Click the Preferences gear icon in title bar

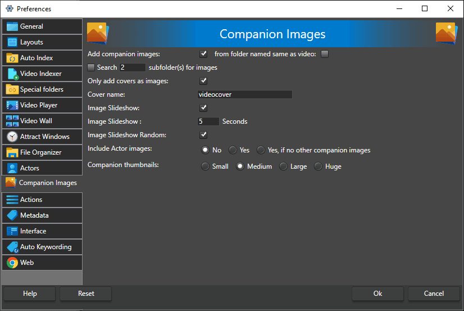click(10, 8)
